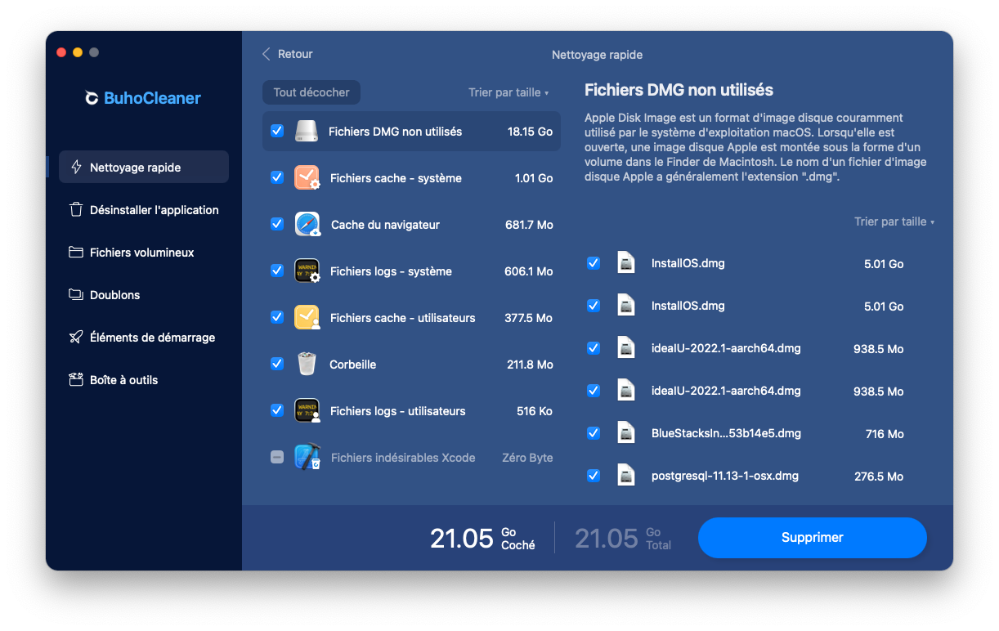Uncheck the Fichiers DMG non utilisés checkbox
999x631 pixels.
click(277, 131)
